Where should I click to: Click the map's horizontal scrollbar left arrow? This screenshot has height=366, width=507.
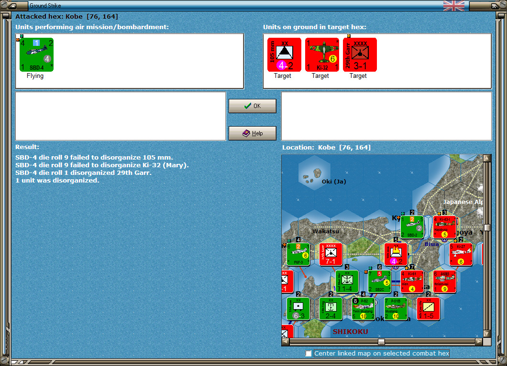point(286,342)
